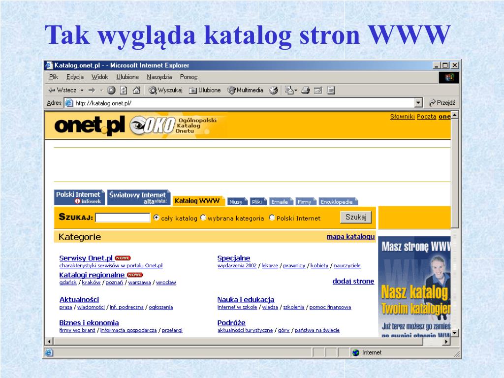Click the Edit page toolbar icon
Image resolution: width=504 pixels, height=378 pixels.
click(318, 91)
